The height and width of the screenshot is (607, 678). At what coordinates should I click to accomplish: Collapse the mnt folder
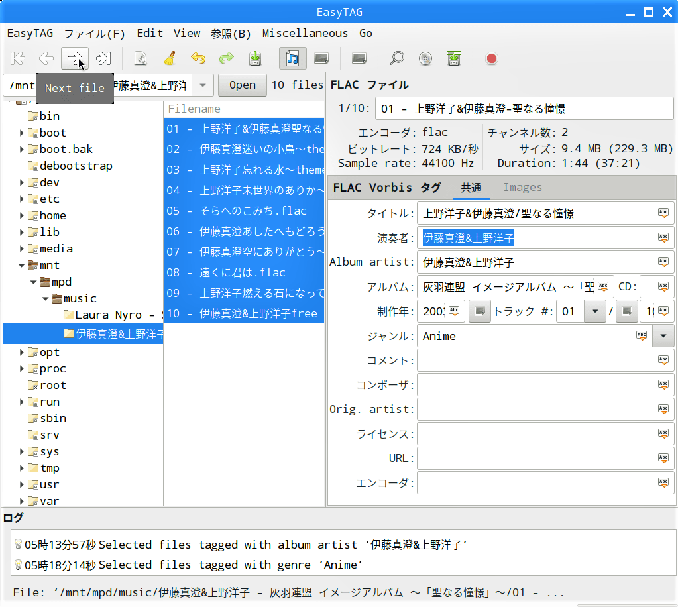coord(21,266)
